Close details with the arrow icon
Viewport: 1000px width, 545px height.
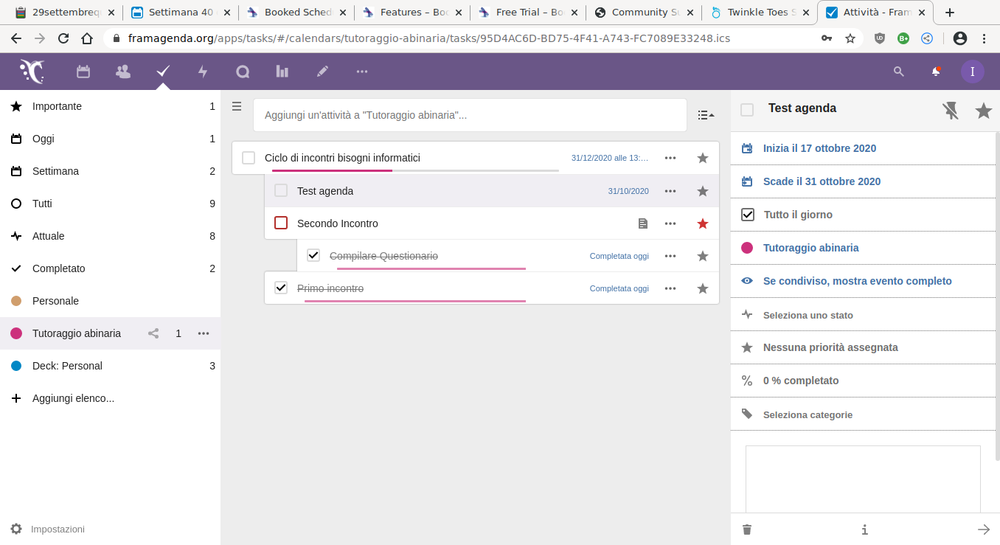pyautogui.click(x=984, y=530)
